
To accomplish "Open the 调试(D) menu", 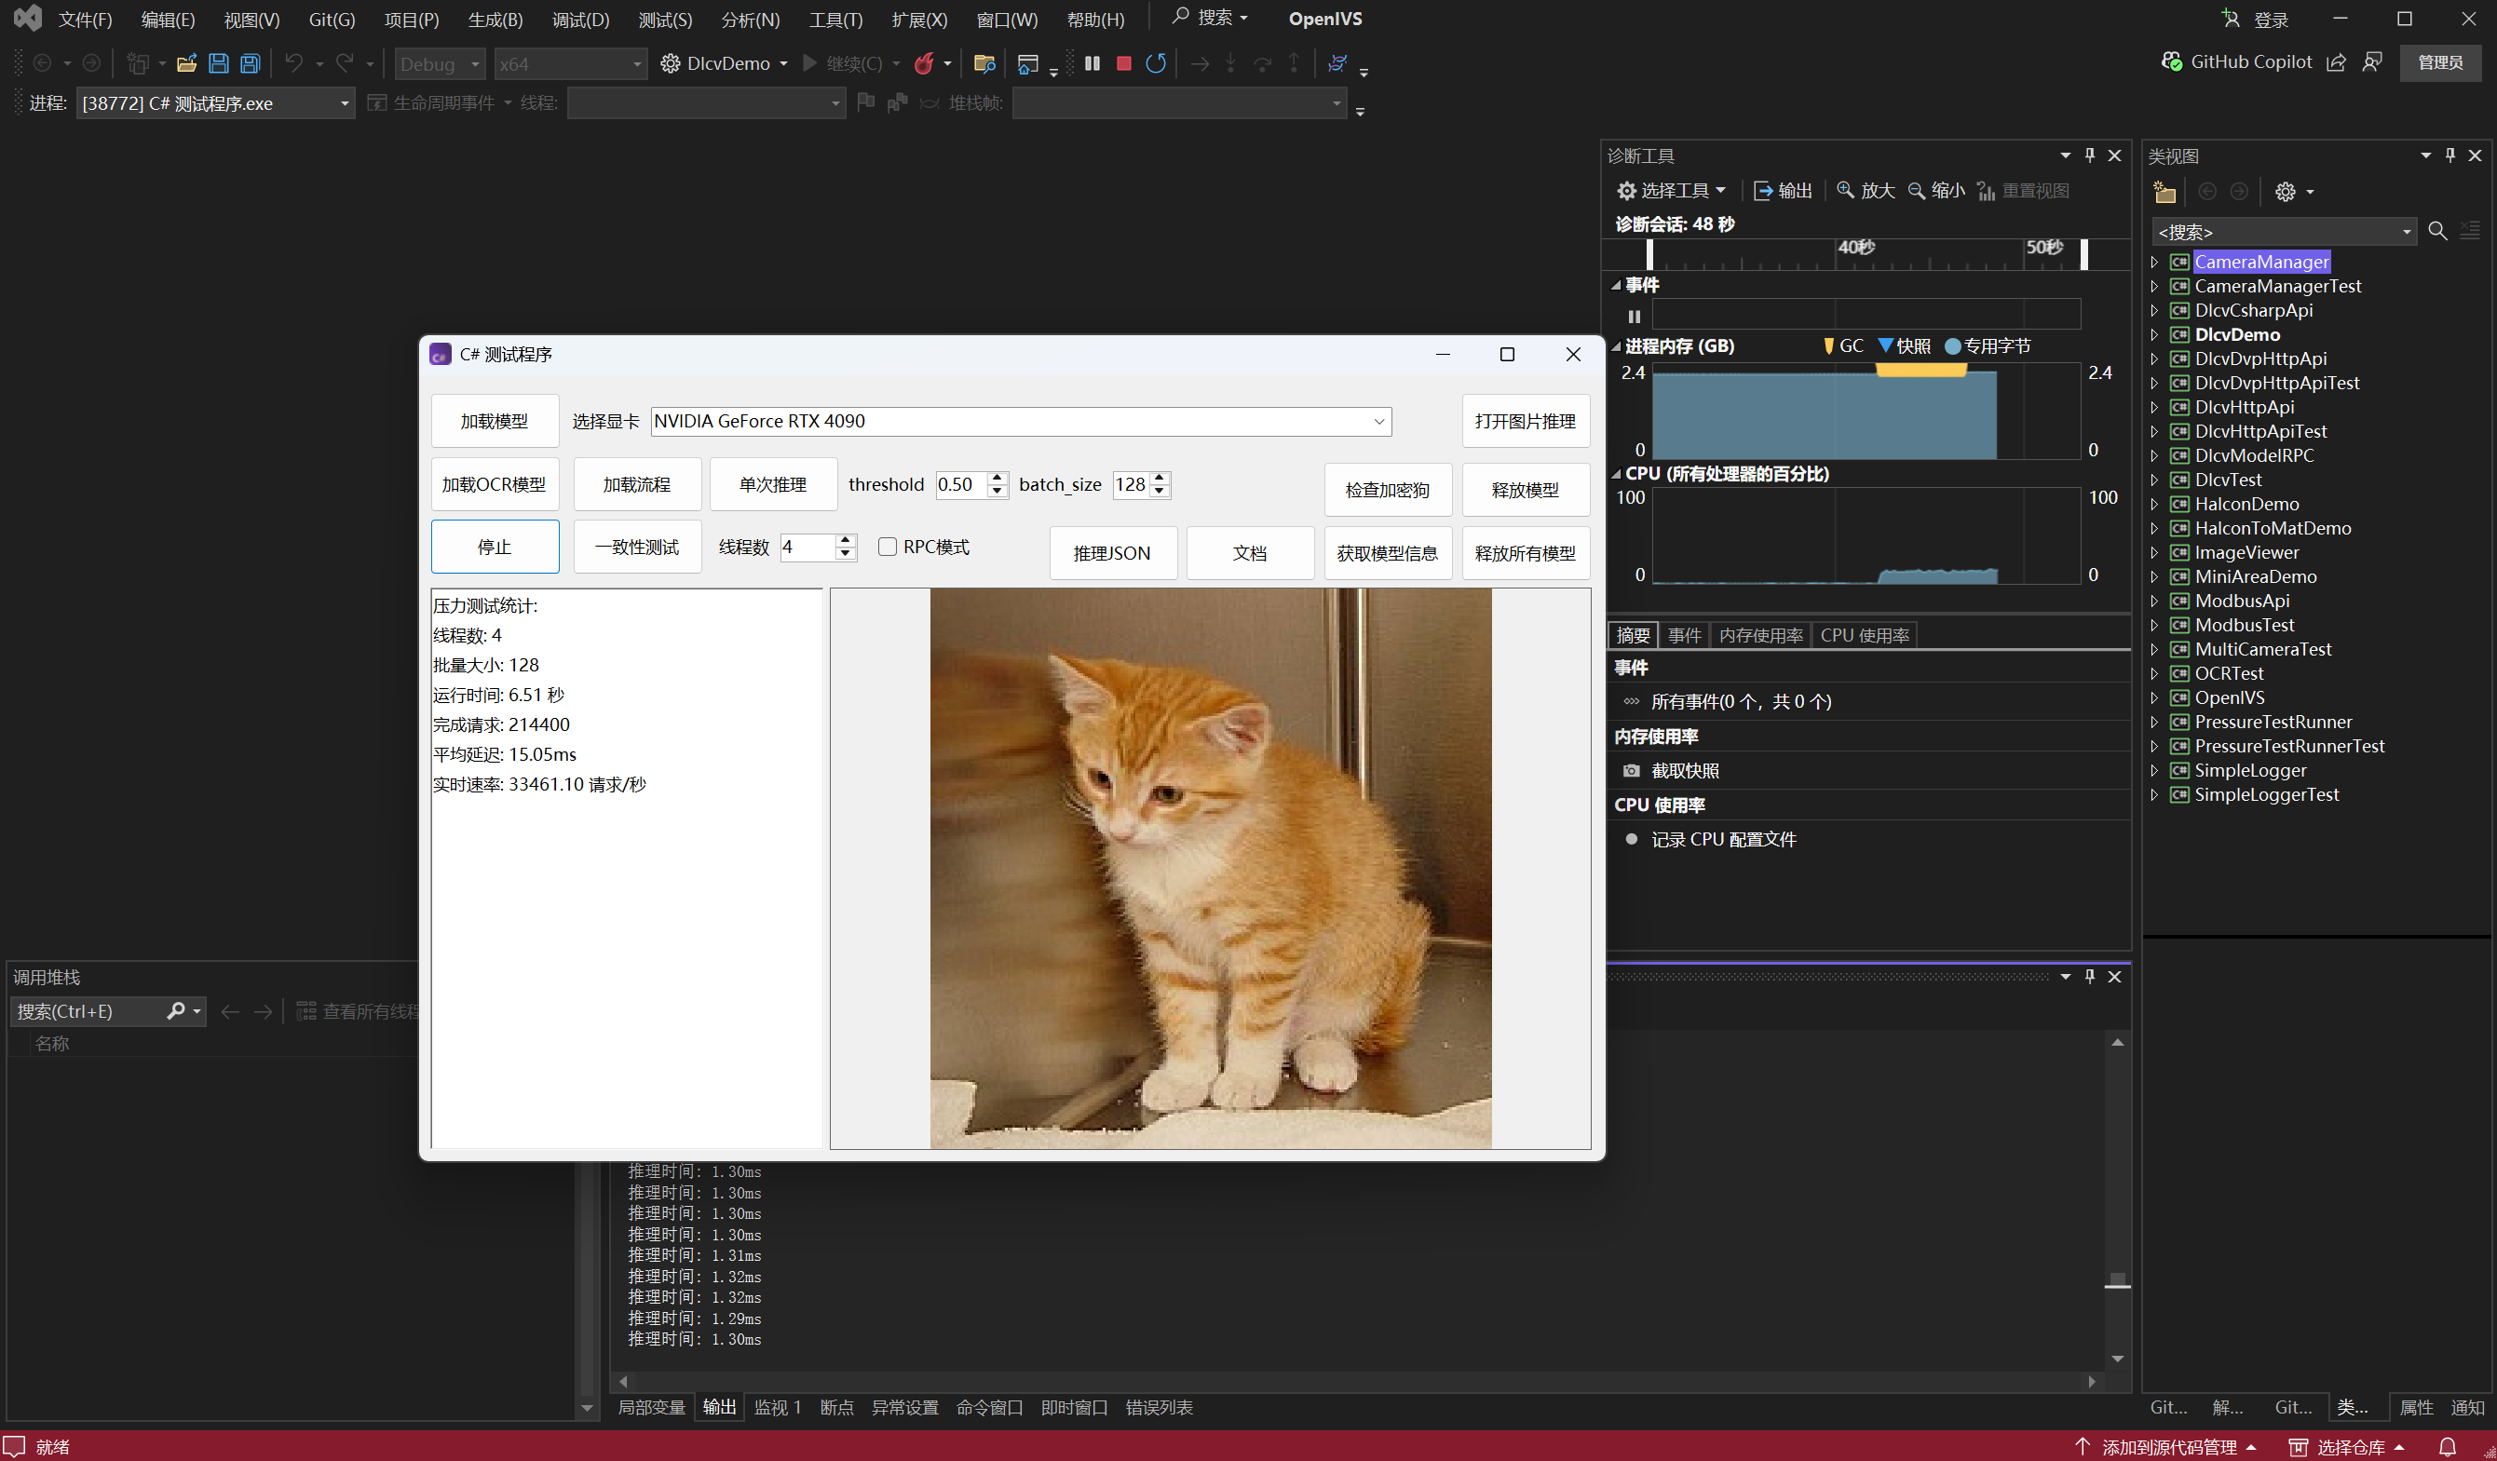I will (x=579, y=20).
